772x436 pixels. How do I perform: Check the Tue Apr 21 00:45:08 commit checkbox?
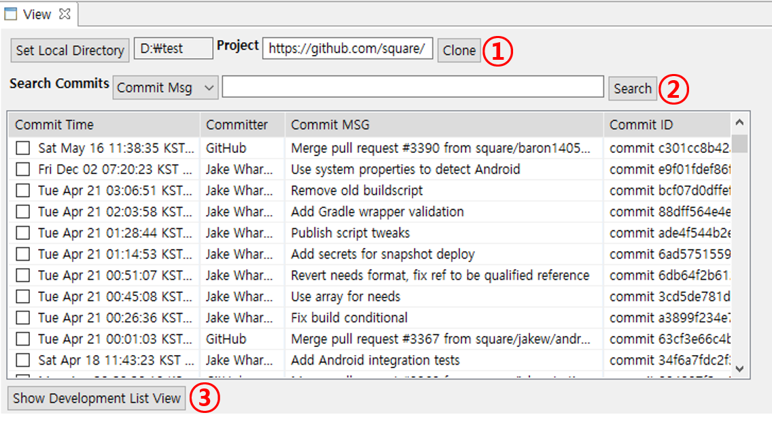[22, 296]
